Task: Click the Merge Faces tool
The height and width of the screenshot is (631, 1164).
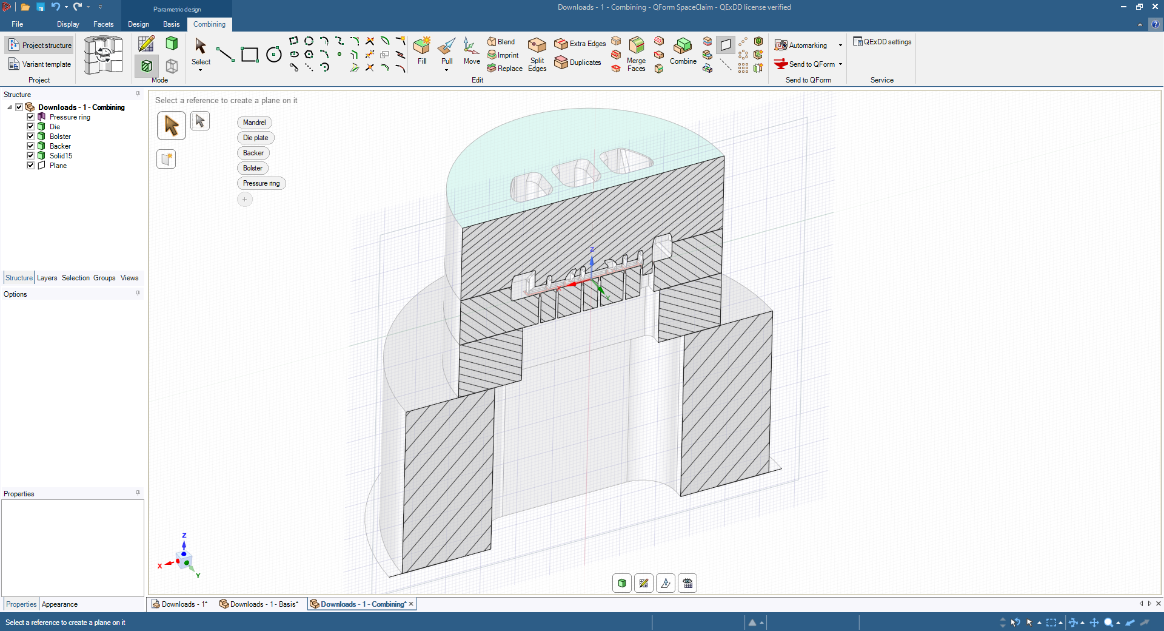Action: tap(636, 55)
